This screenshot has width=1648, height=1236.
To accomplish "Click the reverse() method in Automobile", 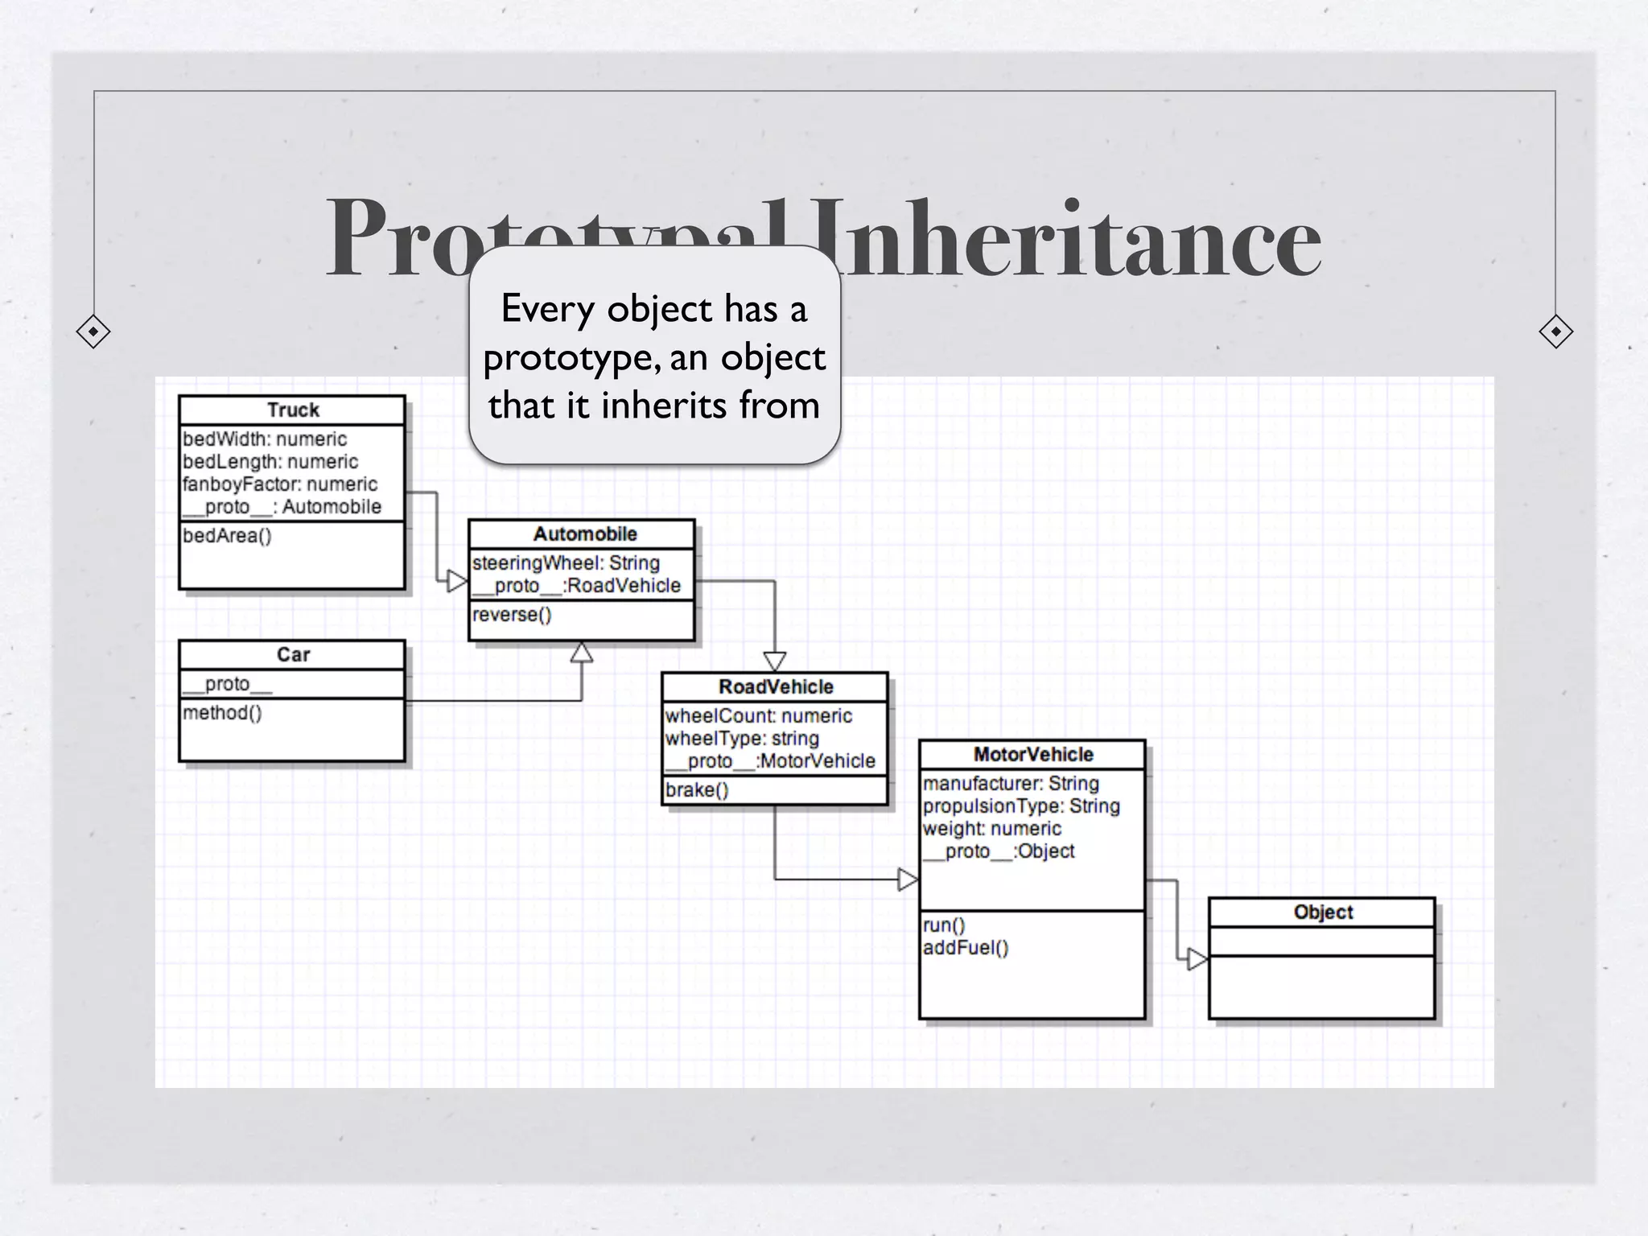I will coord(513,615).
